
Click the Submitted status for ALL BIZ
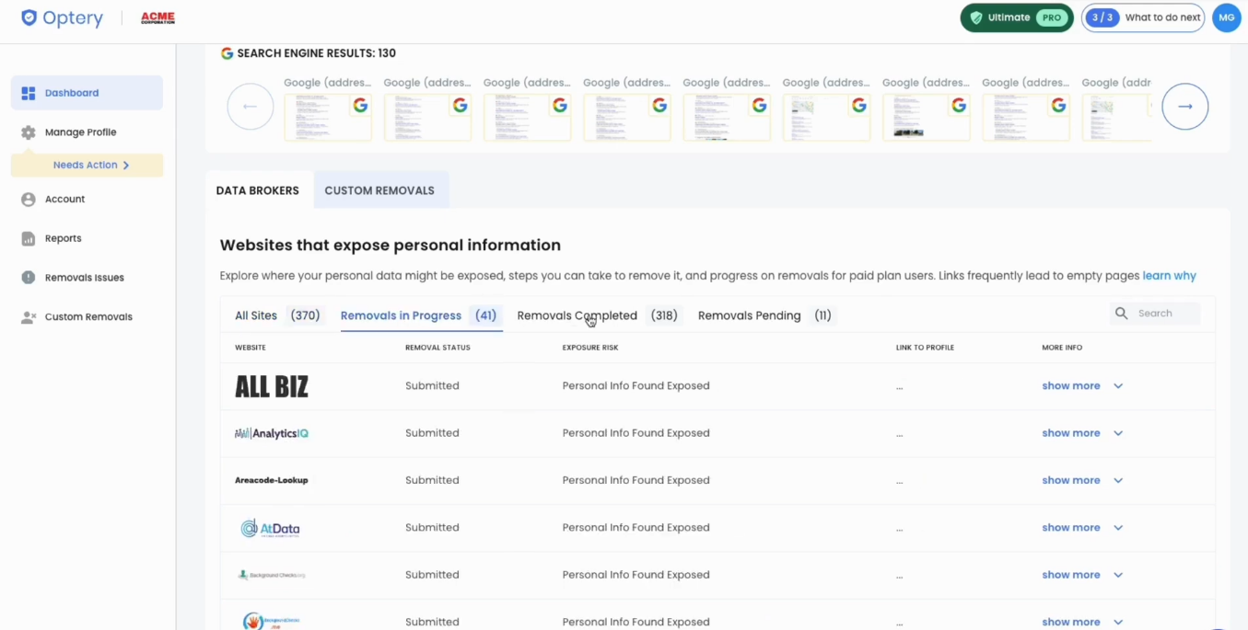tap(432, 386)
